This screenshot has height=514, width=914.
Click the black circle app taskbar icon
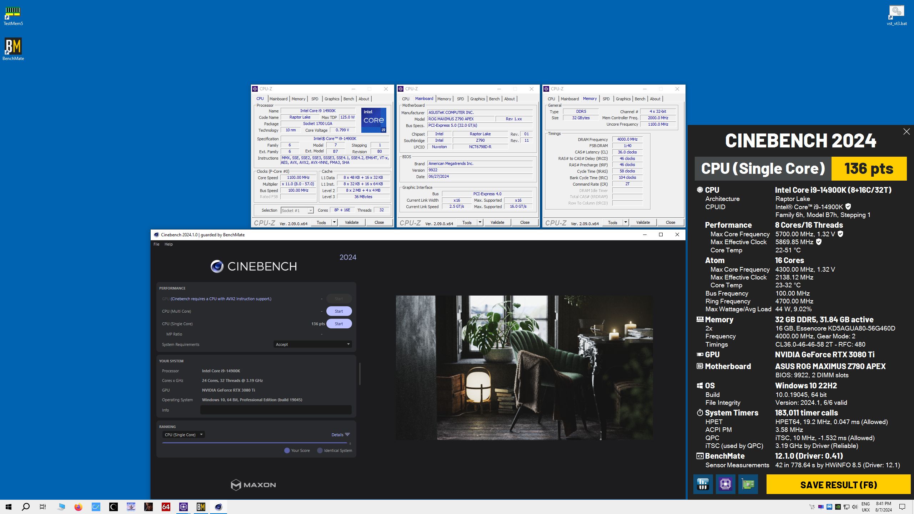114,507
